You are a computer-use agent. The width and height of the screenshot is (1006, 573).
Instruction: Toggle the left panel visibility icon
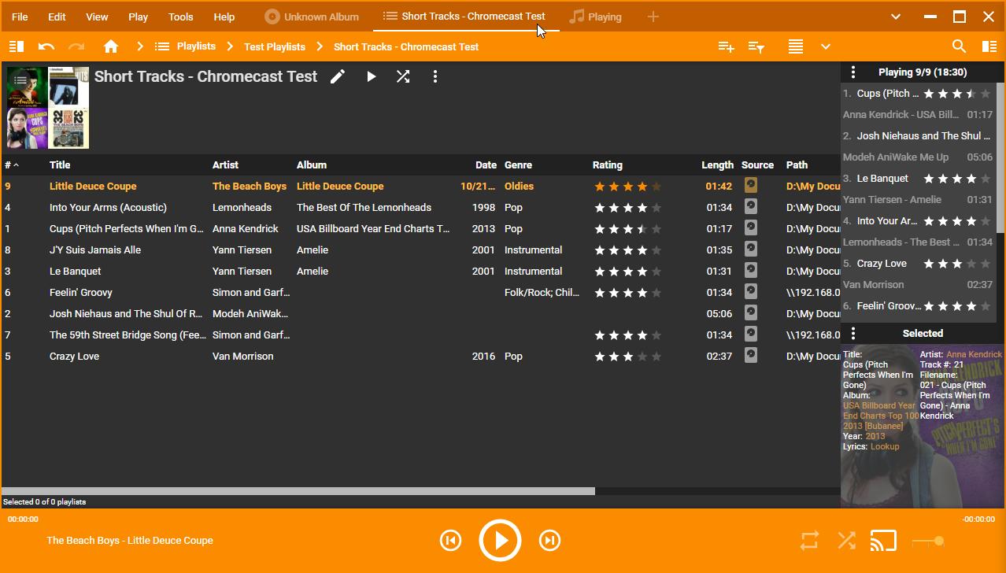coord(16,46)
